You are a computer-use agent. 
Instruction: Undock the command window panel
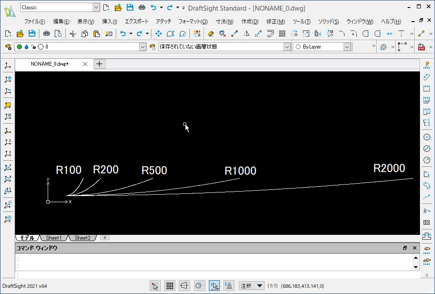click(405, 248)
